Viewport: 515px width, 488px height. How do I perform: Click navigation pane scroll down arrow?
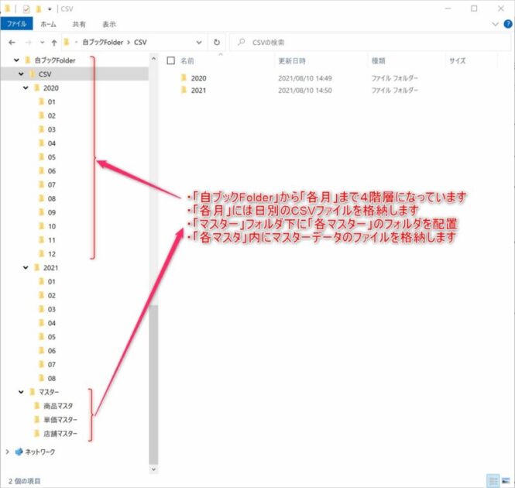point(153,469)
